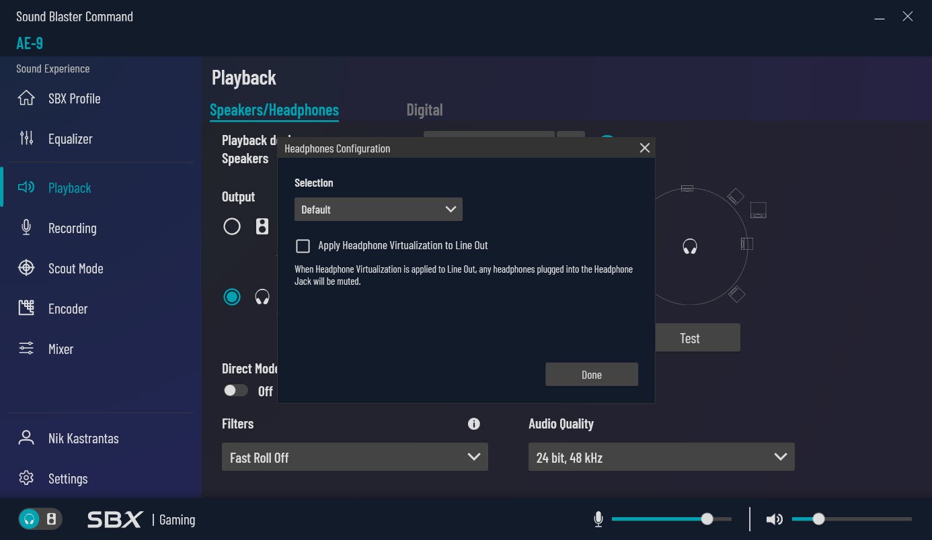Click the speaker icon beside the first Output radio
This screenshot has height=540, width=932.
tap(262, 226)
